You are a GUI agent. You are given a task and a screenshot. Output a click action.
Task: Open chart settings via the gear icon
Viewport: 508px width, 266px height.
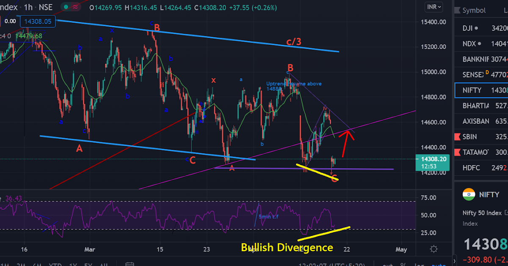(x=433, y=249)
